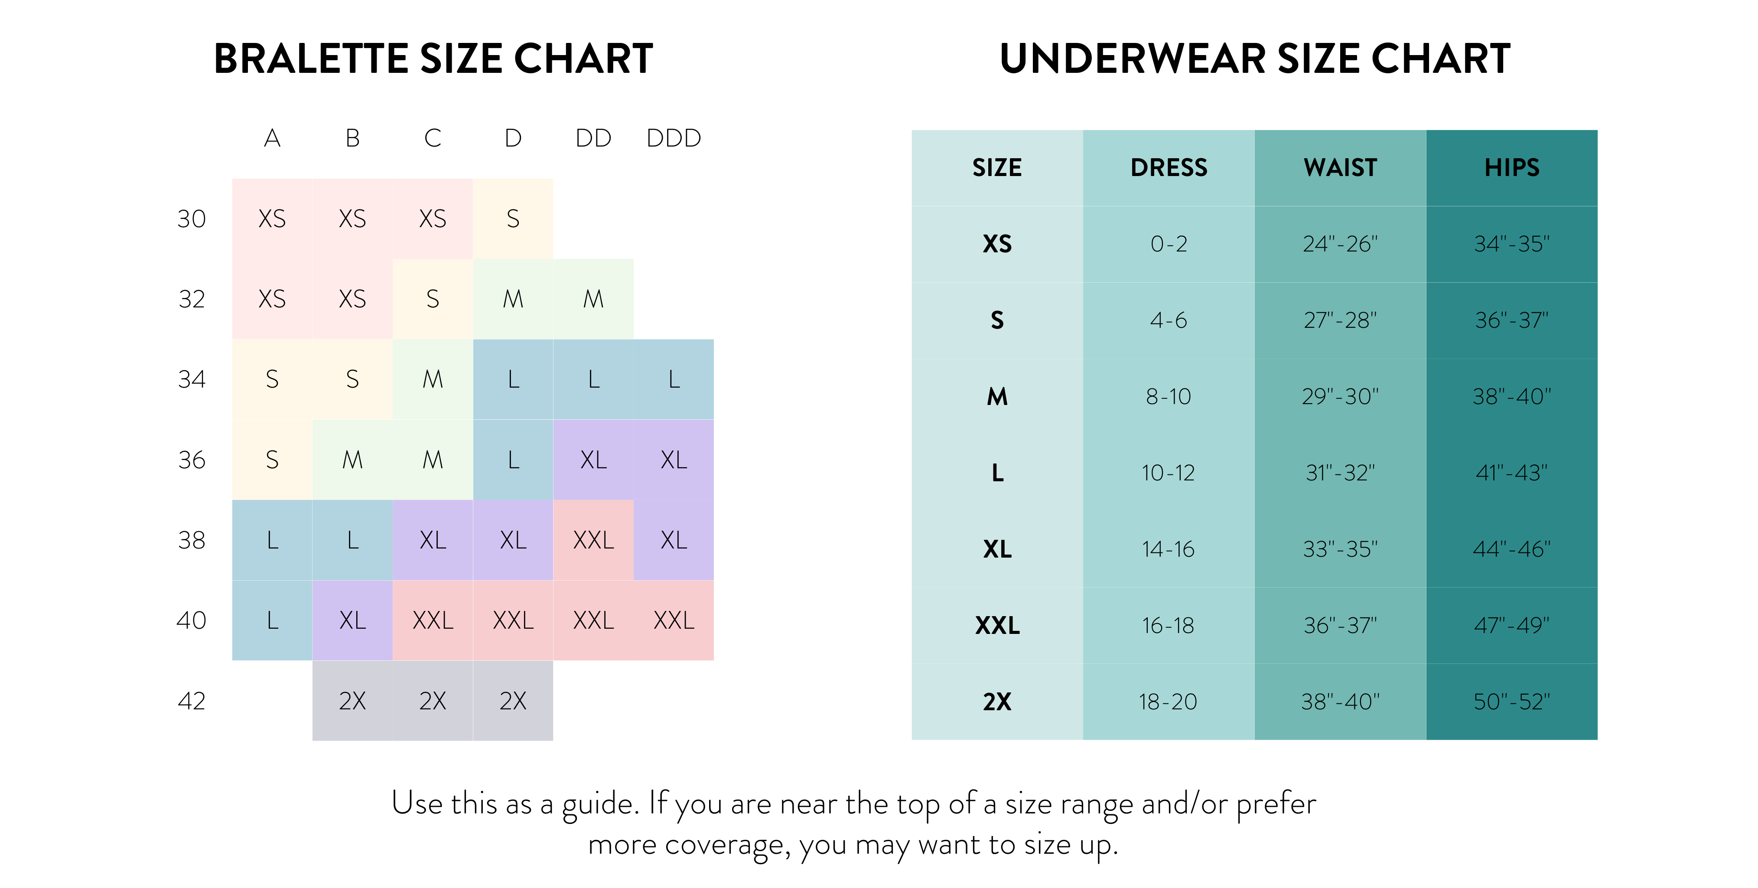Click the blue L cell for 34 DDD
This screenshot has width=1758, height=888.
(674, 379)
